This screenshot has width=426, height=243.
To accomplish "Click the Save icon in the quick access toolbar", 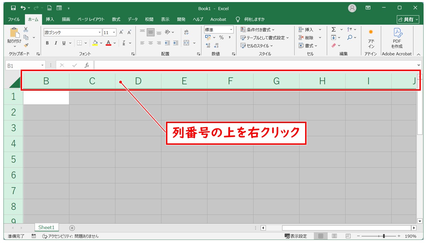I will pyautogui.click(x=13, y=8).
